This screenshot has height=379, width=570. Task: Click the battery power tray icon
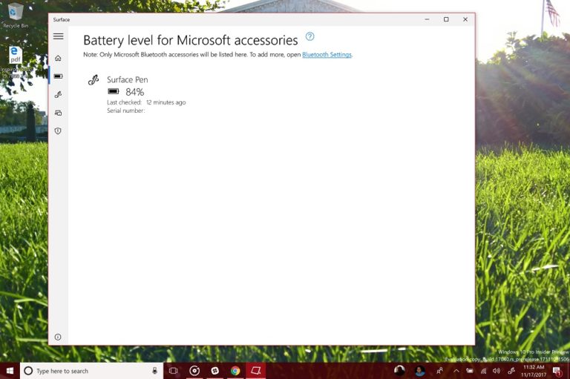[470, 371]
